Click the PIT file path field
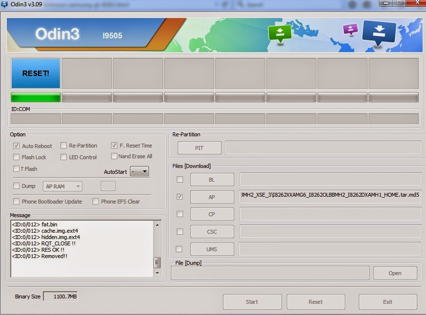 tap(323, 148)
